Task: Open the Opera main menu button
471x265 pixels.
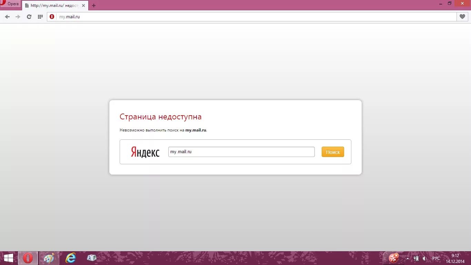Action: coord(10,4)
